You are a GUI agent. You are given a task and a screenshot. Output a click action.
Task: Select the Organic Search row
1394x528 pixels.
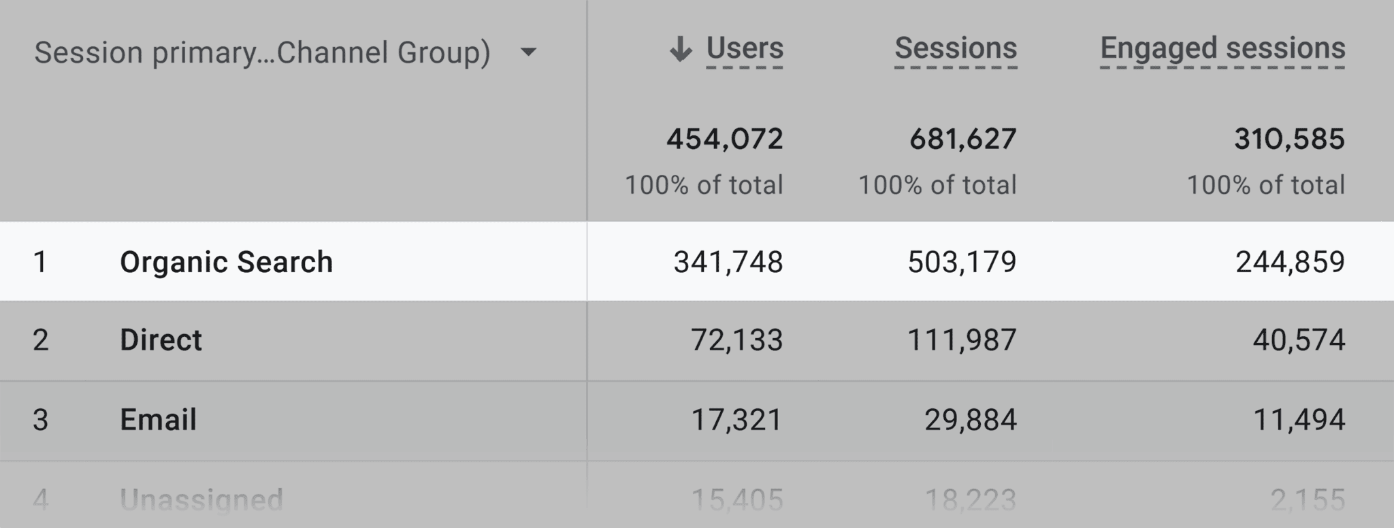(x=227, y=261)
